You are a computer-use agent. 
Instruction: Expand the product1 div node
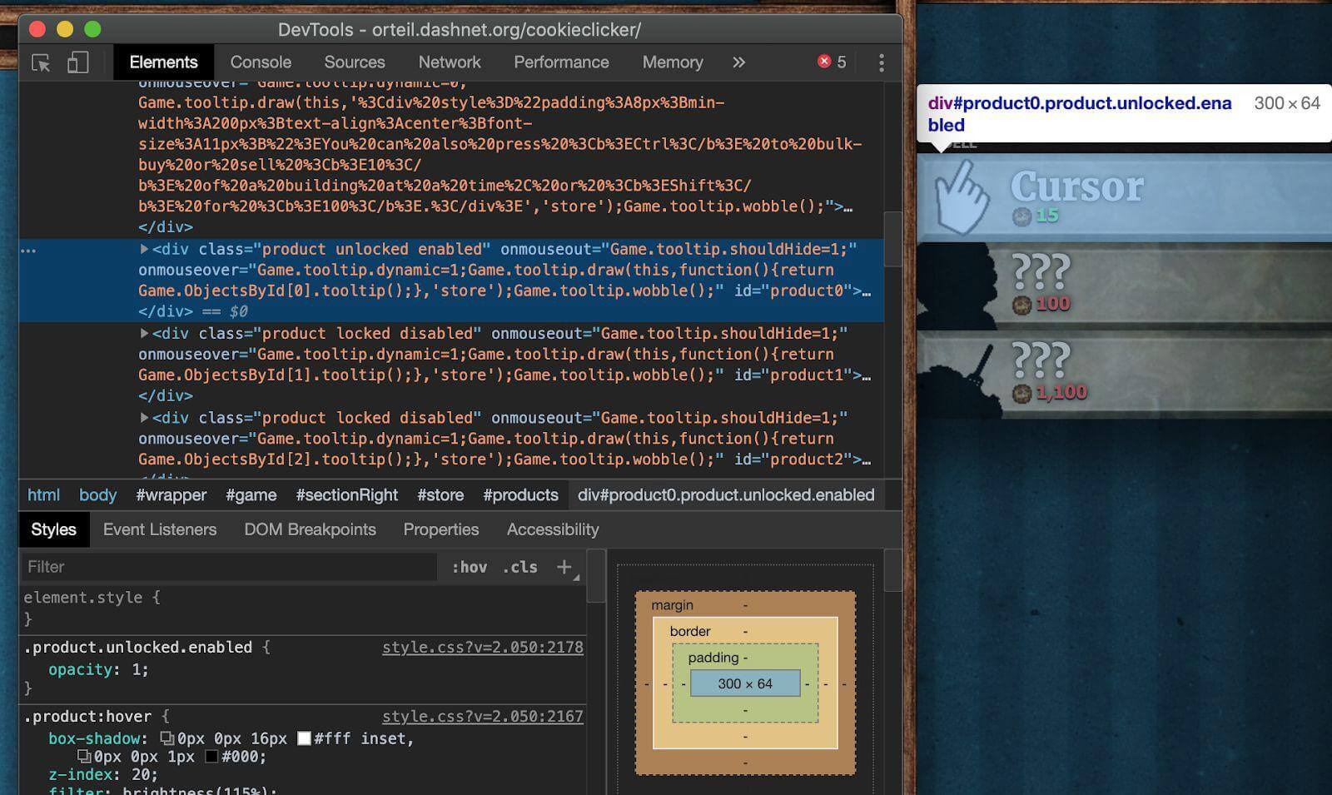144,333
